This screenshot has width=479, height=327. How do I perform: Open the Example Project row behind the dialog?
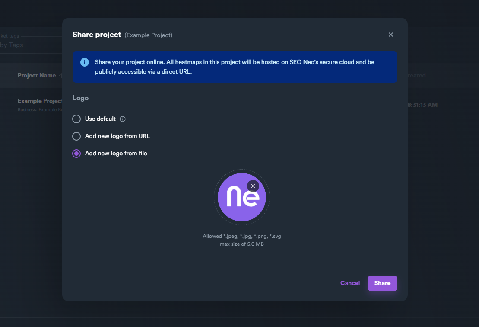coord(40,101)
